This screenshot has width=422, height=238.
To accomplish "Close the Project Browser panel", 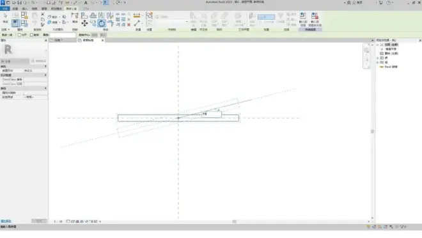I will point(420,40).
